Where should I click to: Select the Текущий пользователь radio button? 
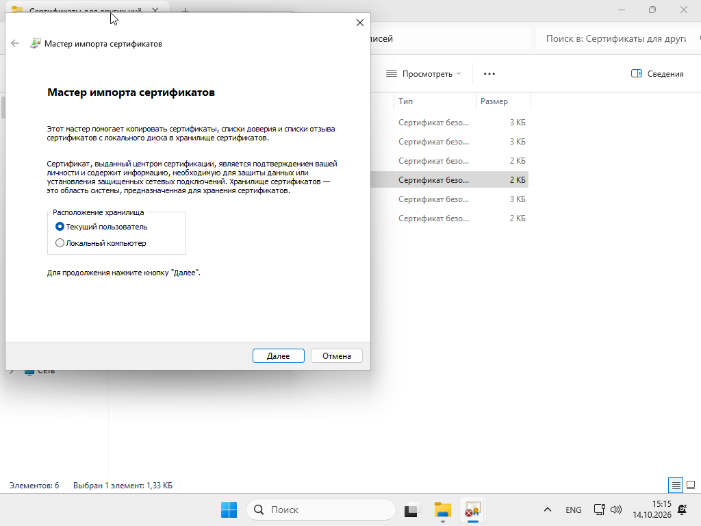tap(60, 227)
